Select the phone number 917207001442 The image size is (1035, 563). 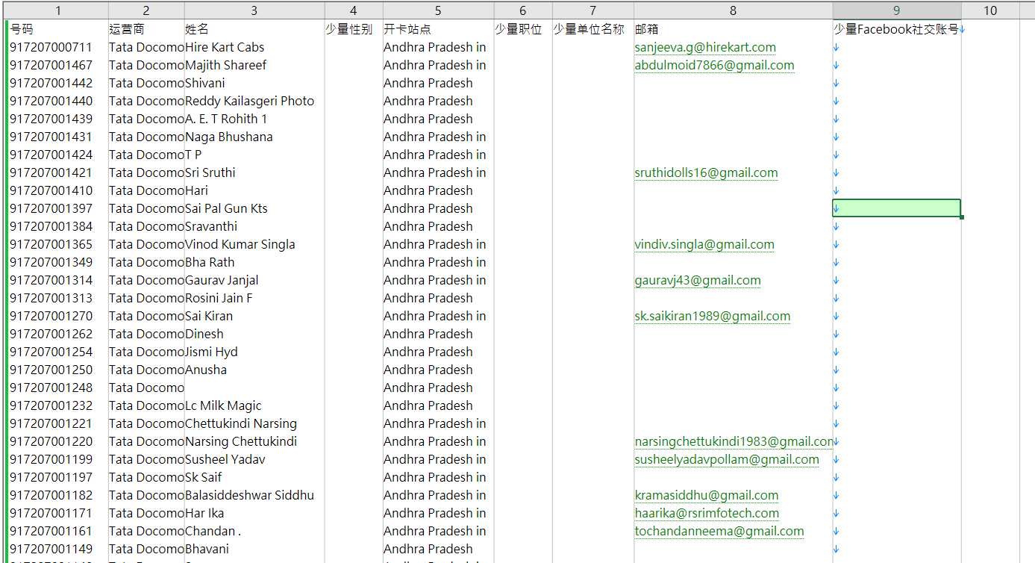point(51,83)
